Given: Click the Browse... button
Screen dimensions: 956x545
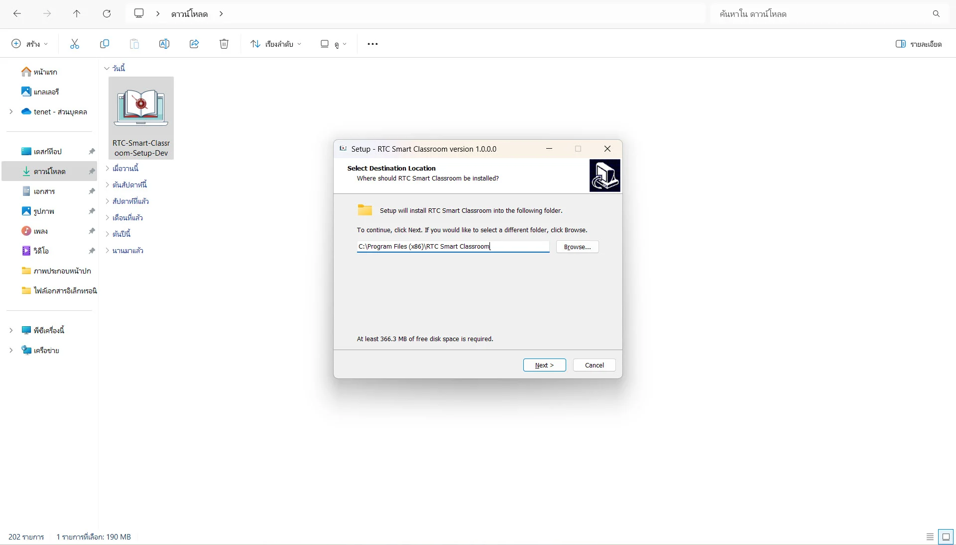Looking at the screenshot, I should (x=577, y=247).
